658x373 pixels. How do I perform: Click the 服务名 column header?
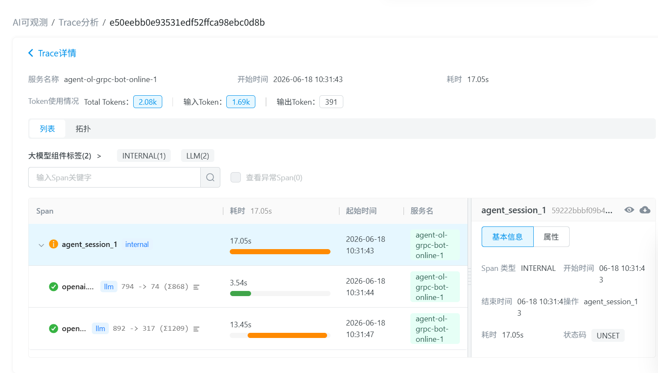(x=422, y=211)
